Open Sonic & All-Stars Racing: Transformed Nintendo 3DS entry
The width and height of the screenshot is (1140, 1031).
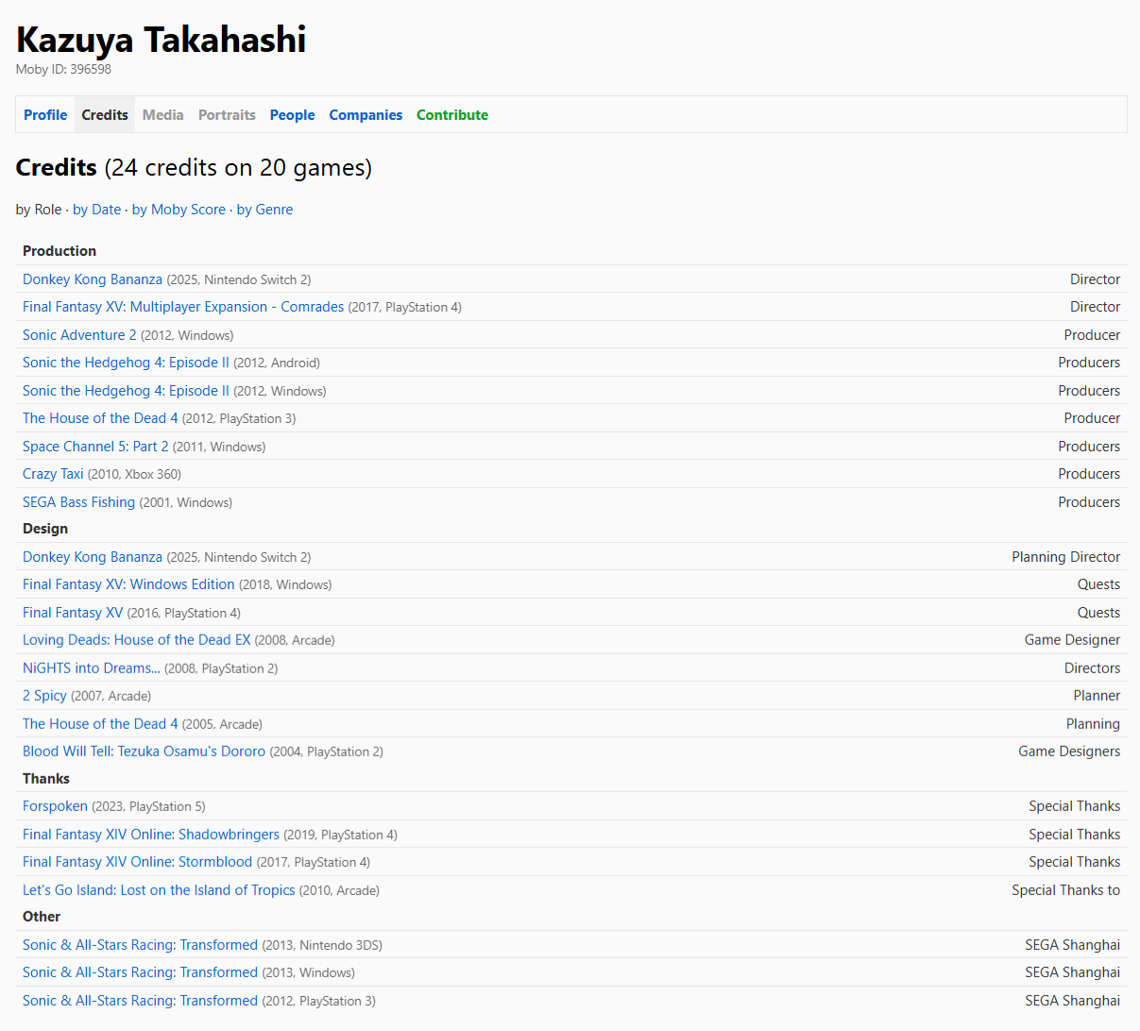[x=140, y=945]
